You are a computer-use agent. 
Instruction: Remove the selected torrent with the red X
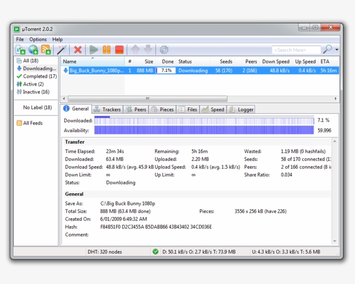77,49
